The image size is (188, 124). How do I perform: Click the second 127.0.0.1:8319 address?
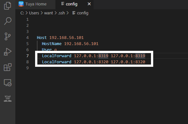click(x=128, y=56)
